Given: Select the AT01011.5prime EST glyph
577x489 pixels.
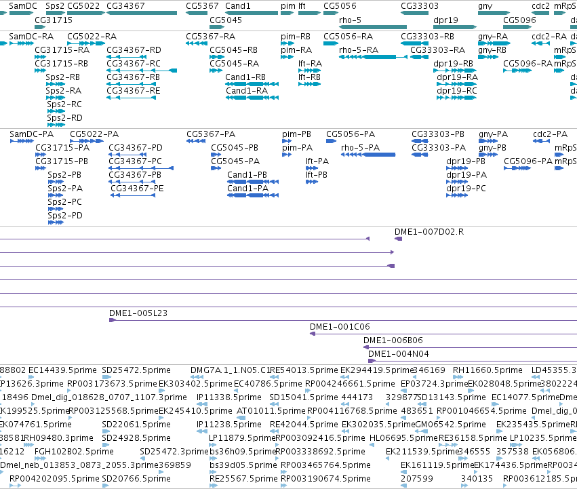Looking at the screenshot, I should [241, 418].
